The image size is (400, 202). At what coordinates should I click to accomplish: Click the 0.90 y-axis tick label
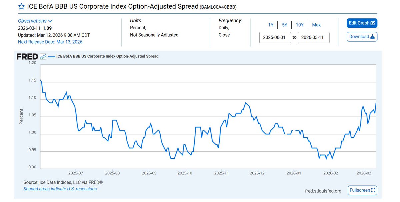pos(32,167)
